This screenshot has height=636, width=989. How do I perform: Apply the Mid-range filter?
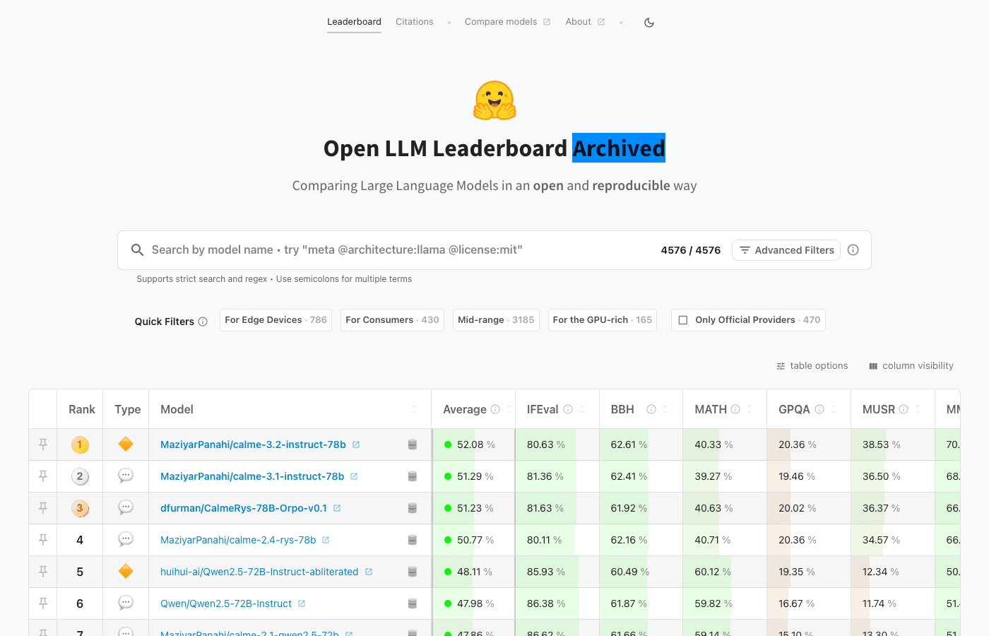point(496,320)
